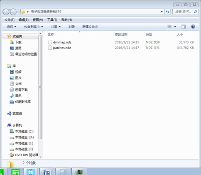Image resolution: width=201 pixels, height=175 pixels.
Task: Click the navigation pane scroll down arrow
Action: 40,157
